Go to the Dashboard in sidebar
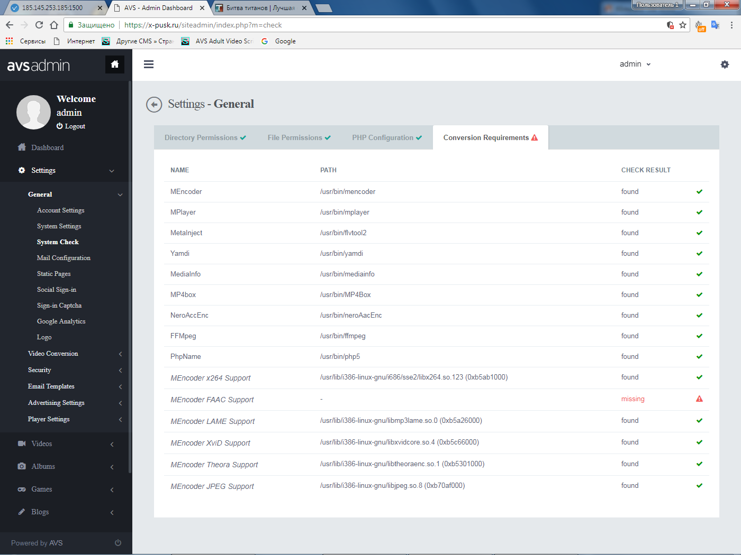 [47, 148]
